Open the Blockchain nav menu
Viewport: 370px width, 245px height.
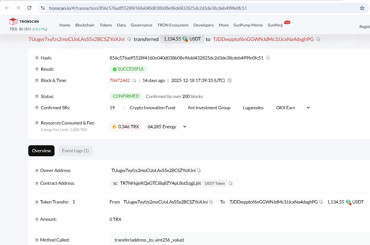click(85, 25)
